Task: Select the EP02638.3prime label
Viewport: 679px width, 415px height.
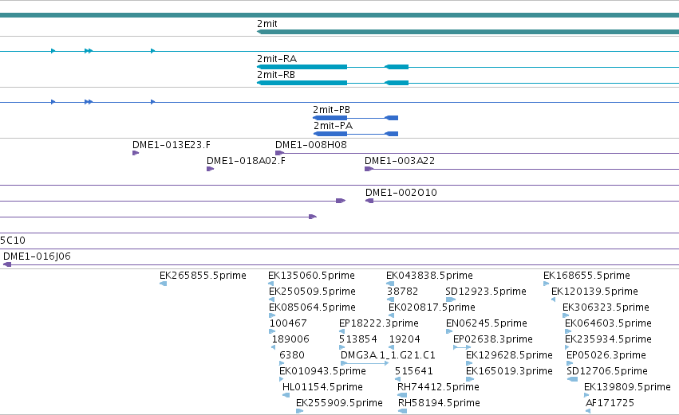Action: click(x=493, y=339)
